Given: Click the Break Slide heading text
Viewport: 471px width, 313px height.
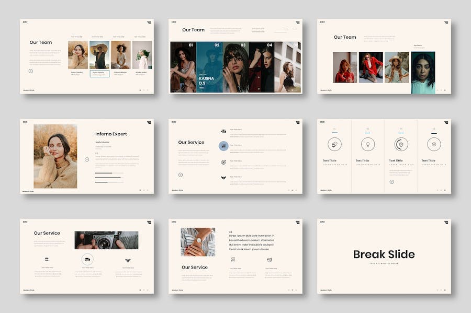Looking at the screenshot, I should [x=384, y=254].
